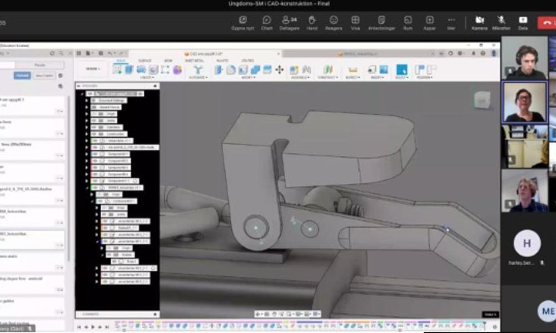The height and width of the screenshot is (333, 556).
Task: Open the Appar apps menu
Action: point(429,23)
